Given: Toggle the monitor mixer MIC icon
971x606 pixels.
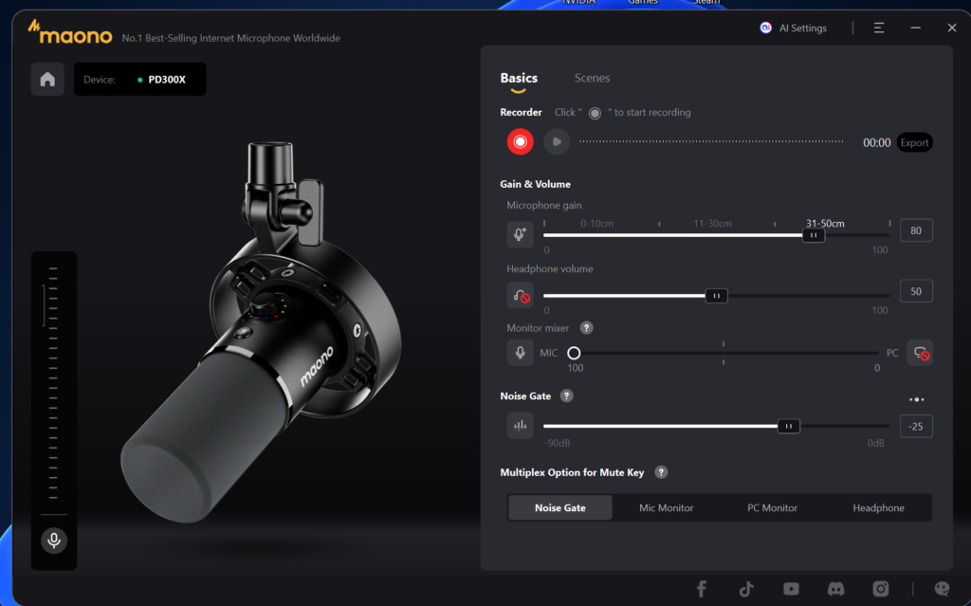Looking at the screenshot, I should pos(520,353).
